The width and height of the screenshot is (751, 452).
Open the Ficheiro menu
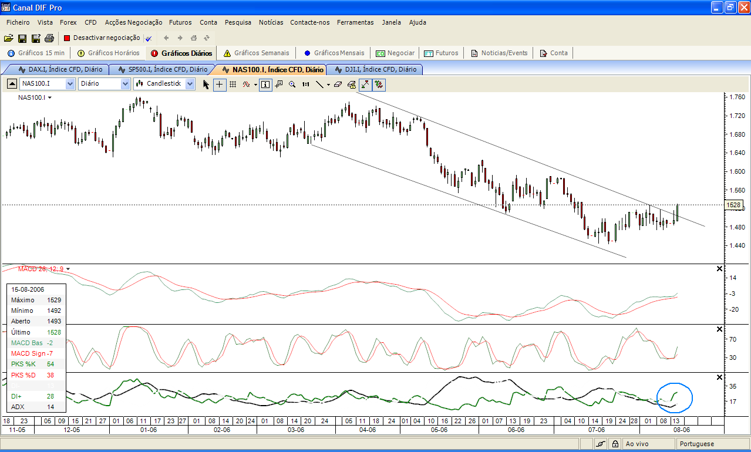pos(18,22)
